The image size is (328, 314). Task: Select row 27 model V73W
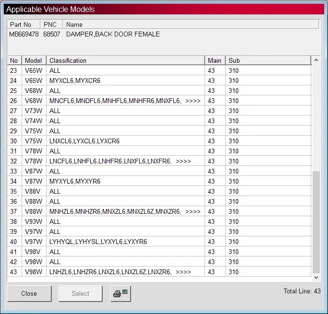[34, 111]
